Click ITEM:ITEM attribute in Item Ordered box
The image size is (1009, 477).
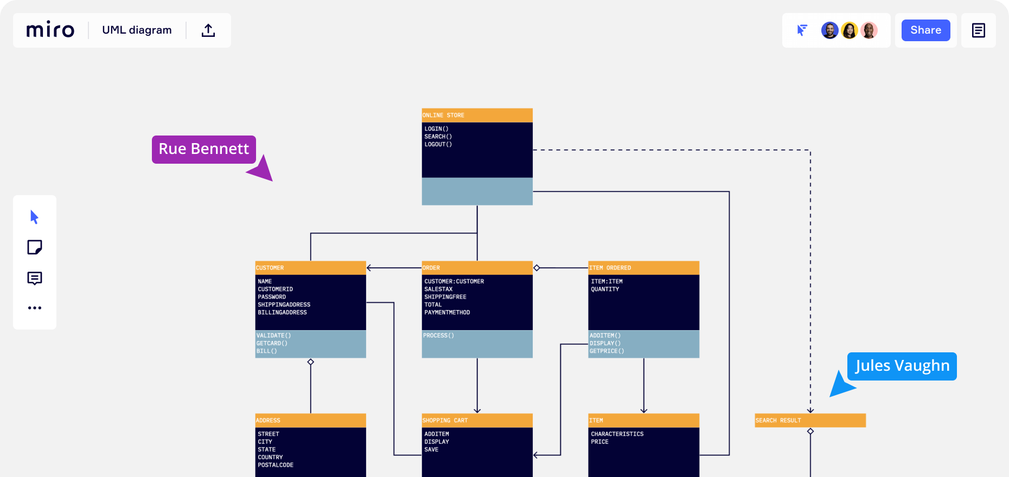607,282
